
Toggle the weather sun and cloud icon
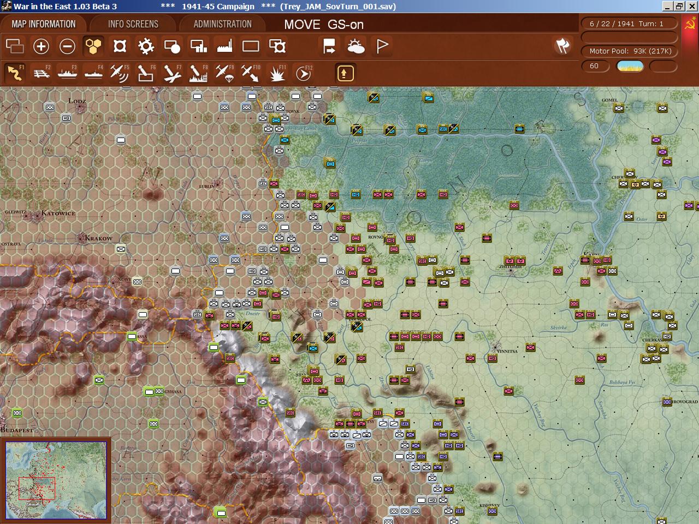pos(356,46)
